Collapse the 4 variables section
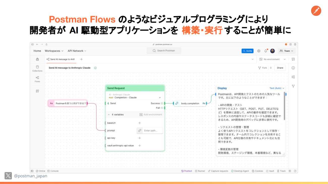This screenshot has height=184, width=328. coord(109,115)
